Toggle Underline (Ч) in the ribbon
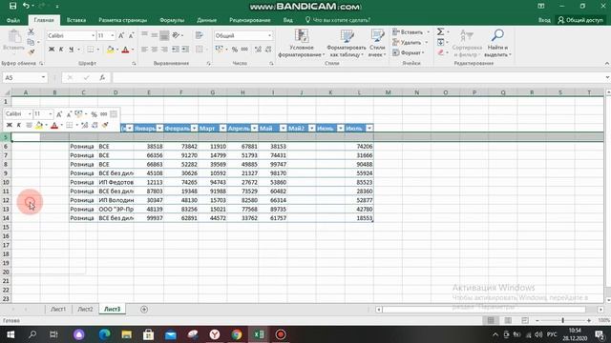The width and height of the screenshot is (611, 343). 71,50
